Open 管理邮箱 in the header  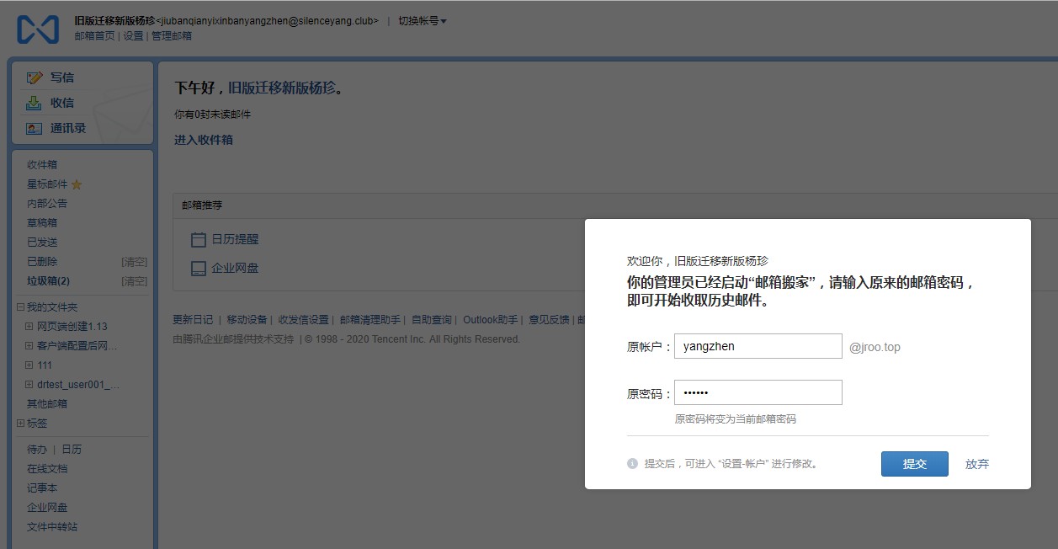click(172, 36)
